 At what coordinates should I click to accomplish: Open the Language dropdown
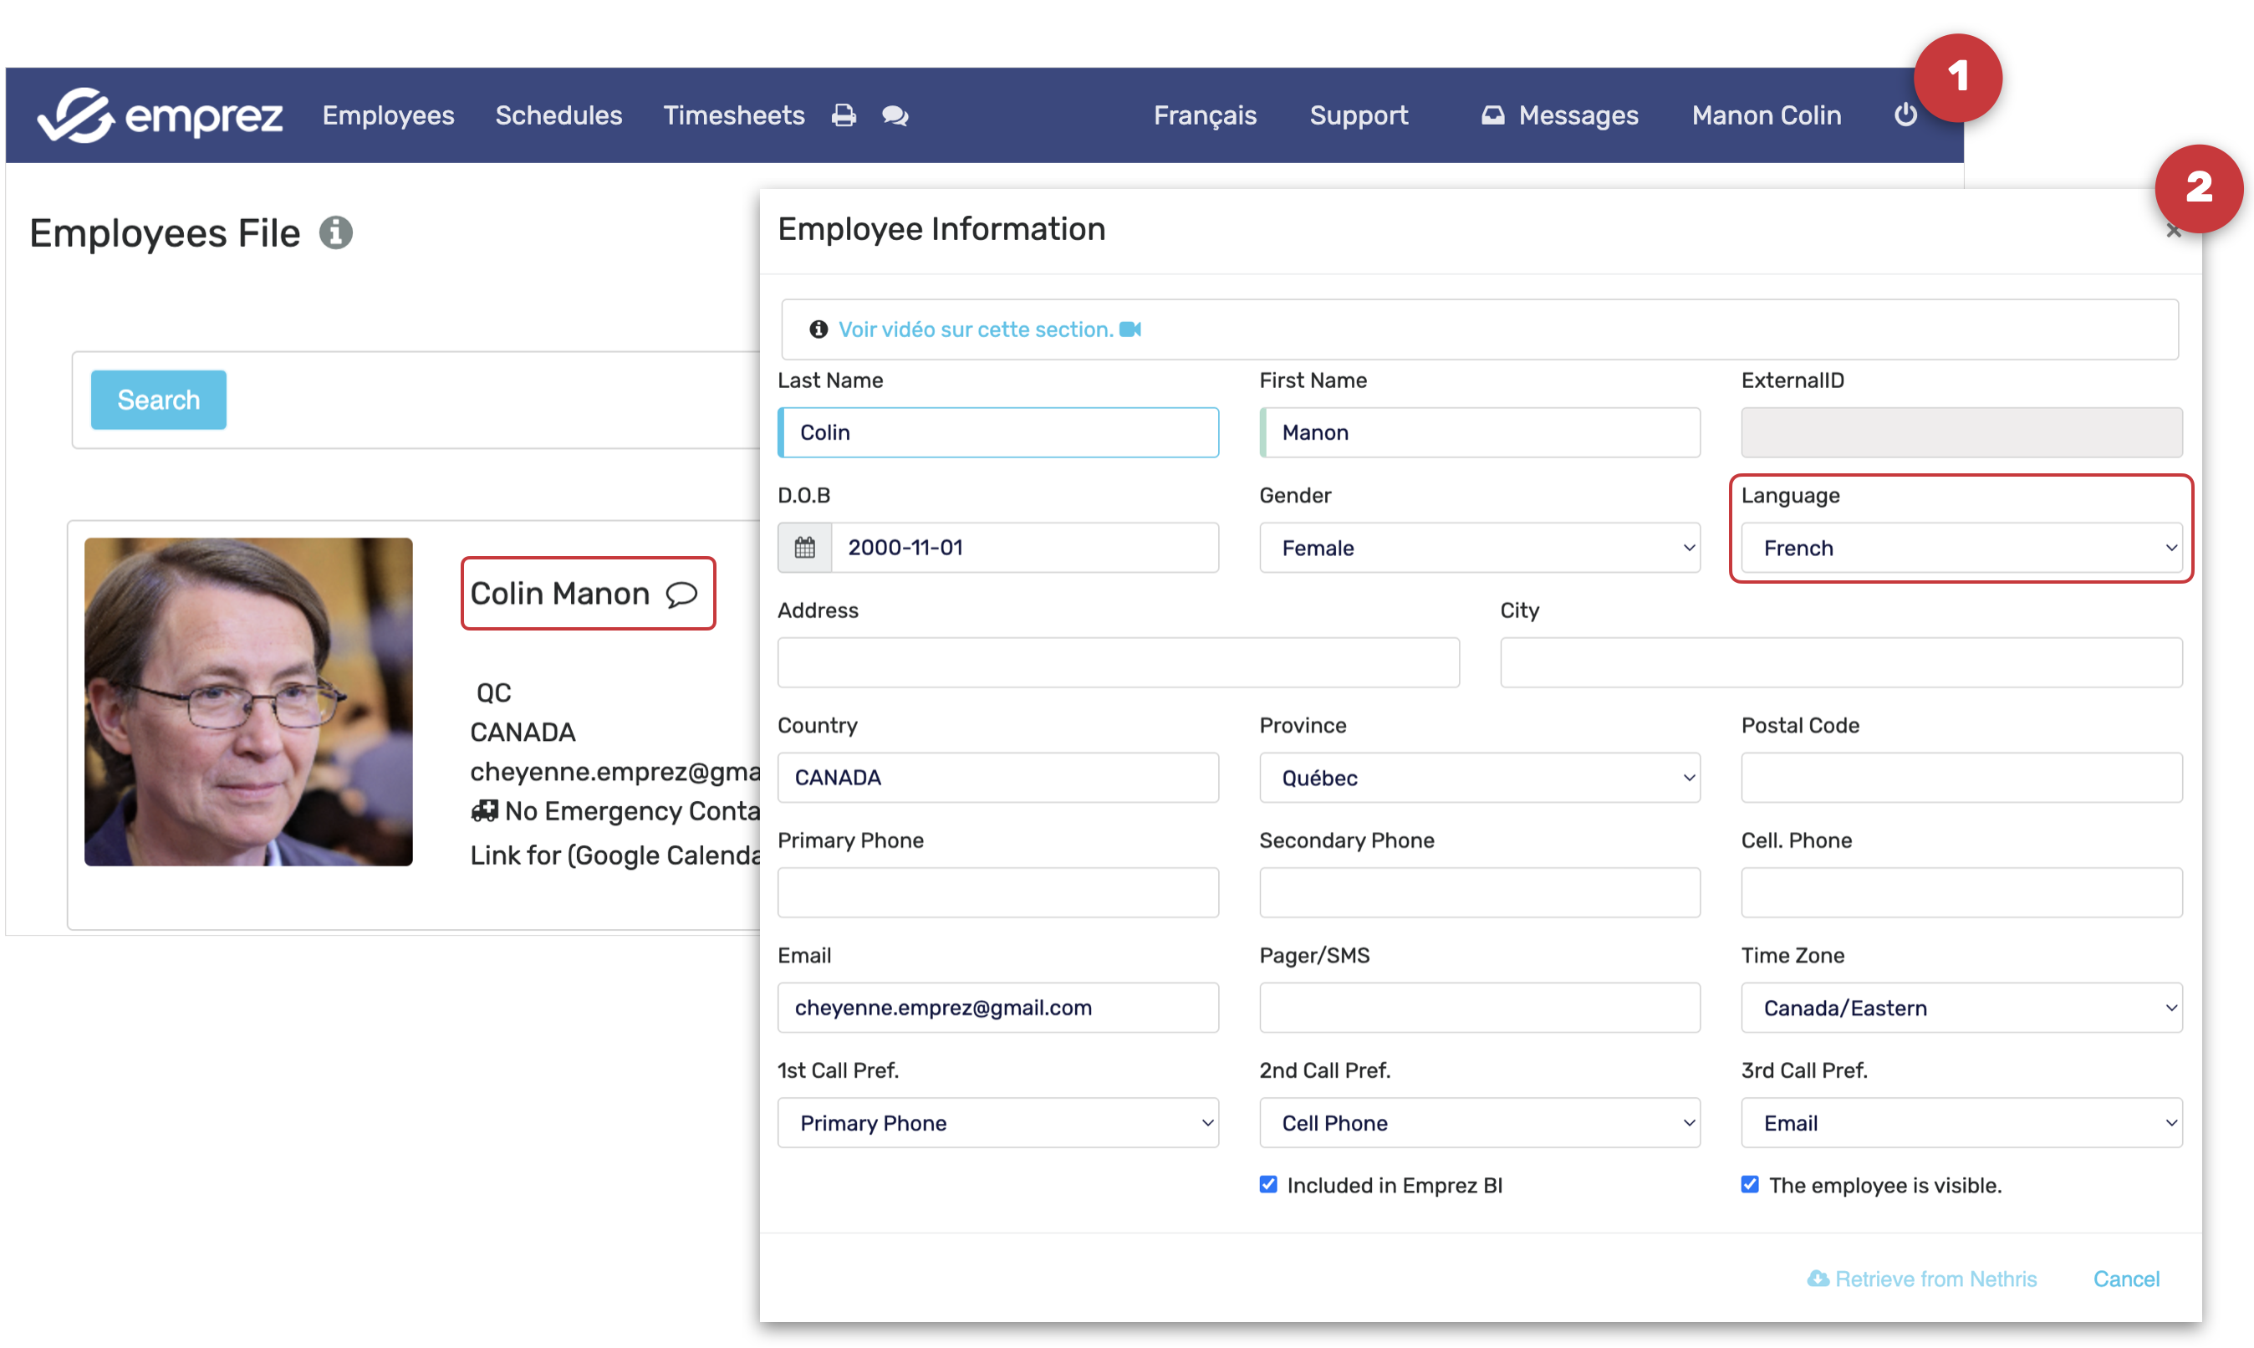1961,548
